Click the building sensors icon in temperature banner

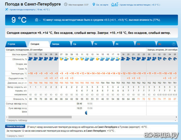tap(37, 20)
